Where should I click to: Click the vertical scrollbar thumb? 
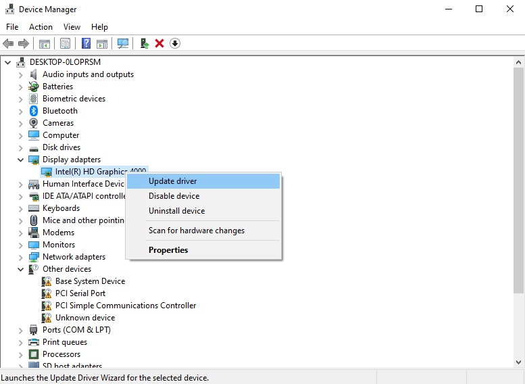pyautogui.click(x=518, y=181)
